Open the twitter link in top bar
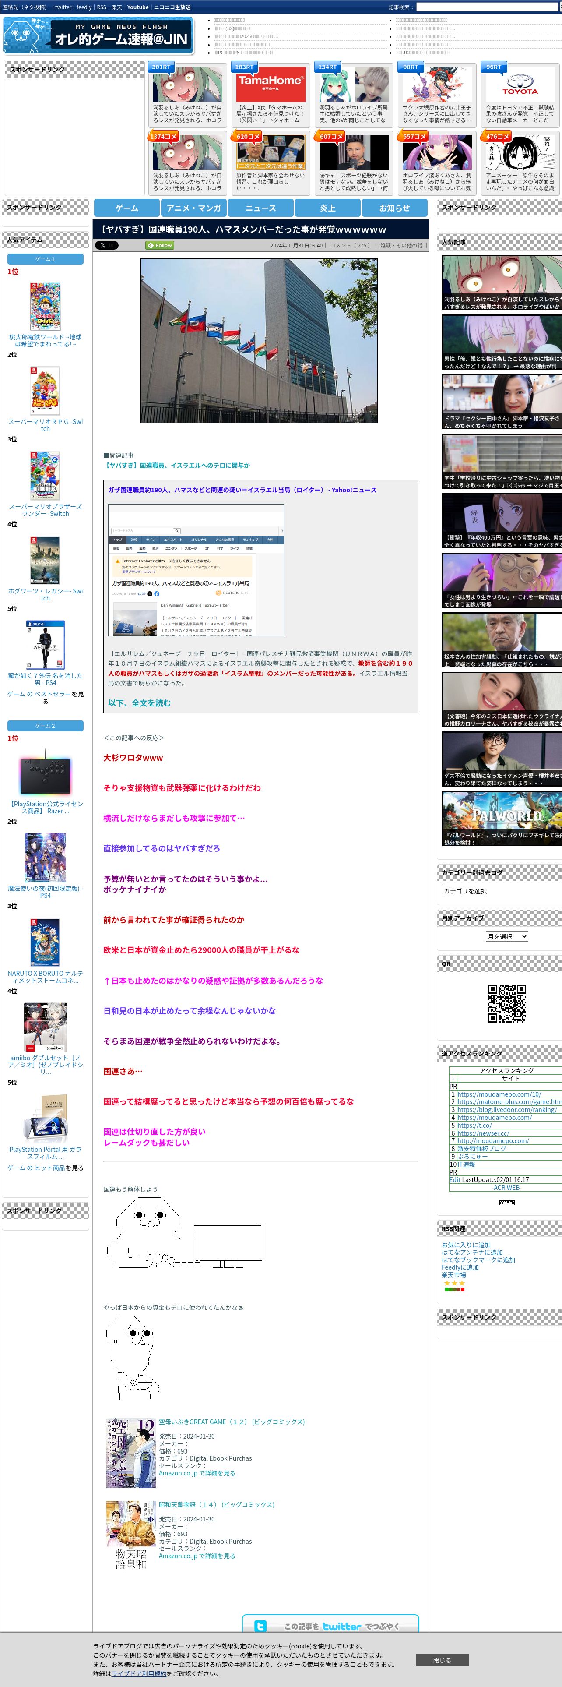This screenshot has height=1687, width=562. click(63, 7)
